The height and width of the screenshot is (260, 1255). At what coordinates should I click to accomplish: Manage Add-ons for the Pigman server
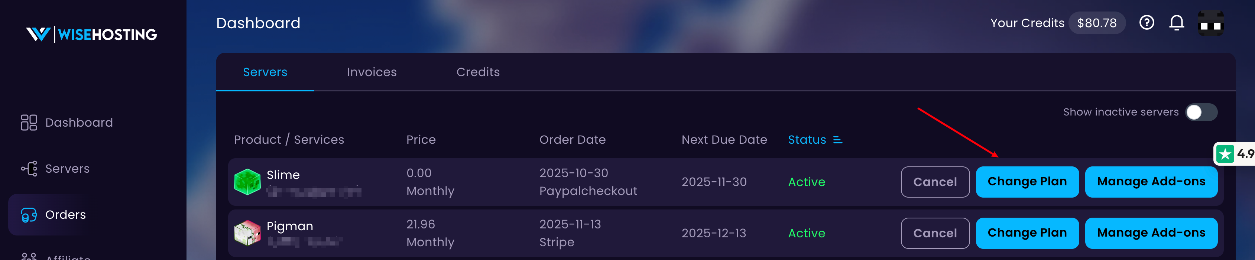point(1151,233)
